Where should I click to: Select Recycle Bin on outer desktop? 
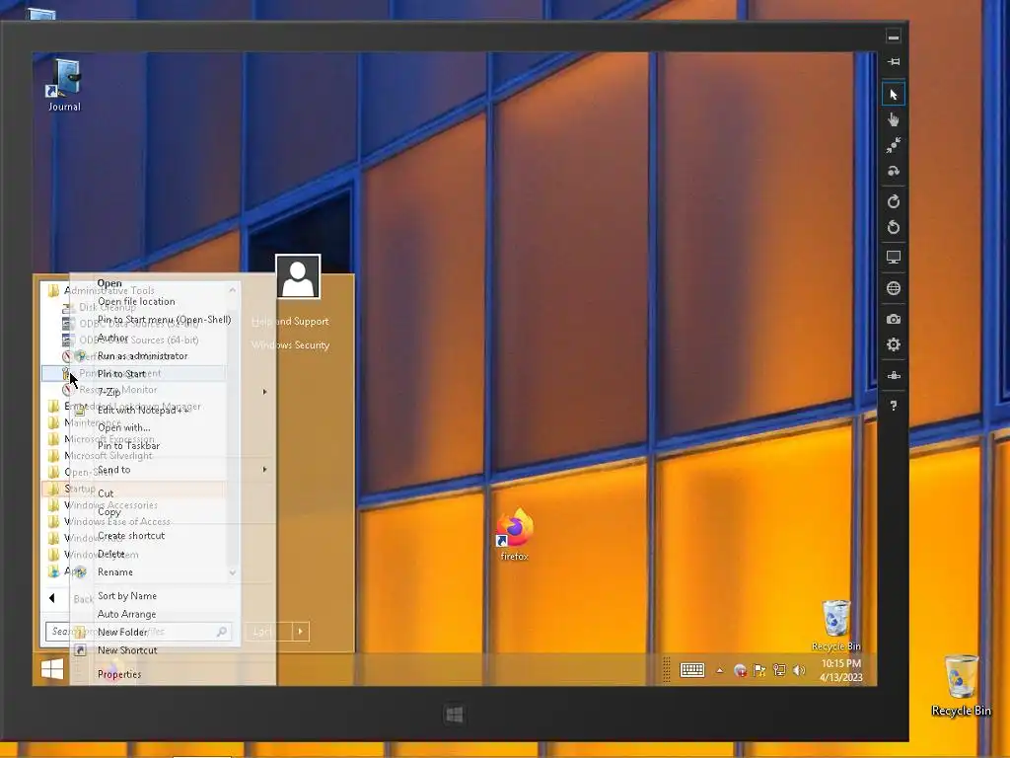(x=961, y=686)
